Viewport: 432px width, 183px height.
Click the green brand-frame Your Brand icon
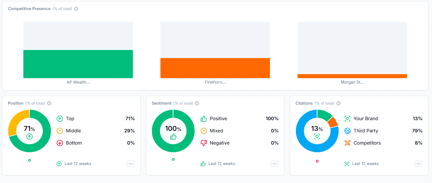pos(347,118)
